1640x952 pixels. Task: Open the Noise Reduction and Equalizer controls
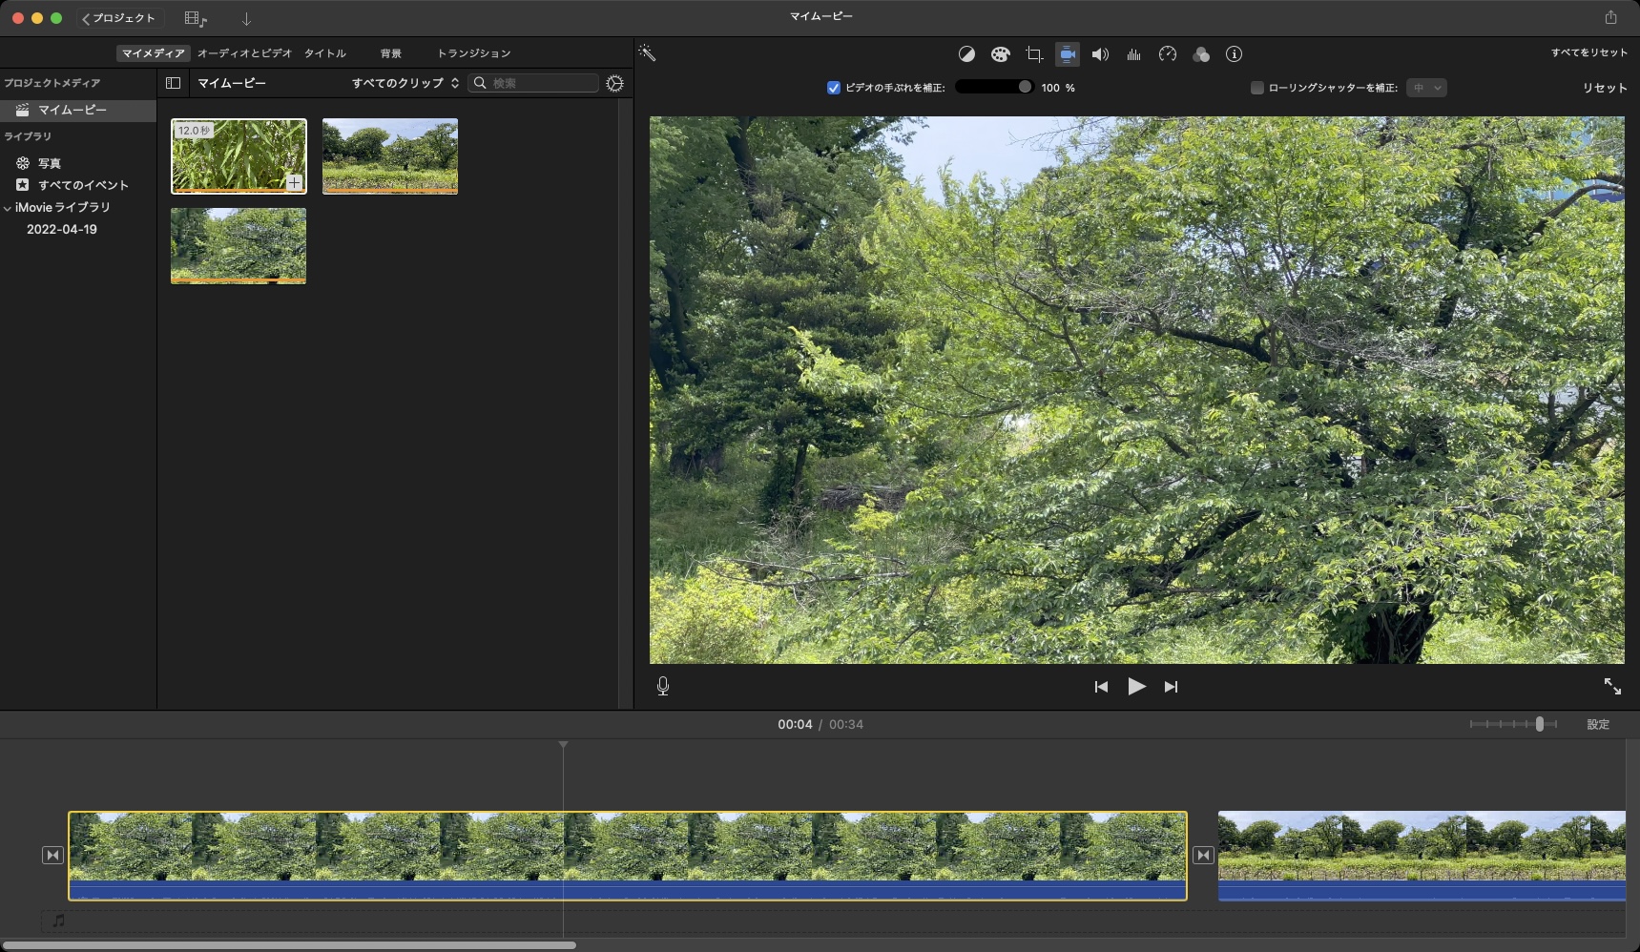(1134, 54)
